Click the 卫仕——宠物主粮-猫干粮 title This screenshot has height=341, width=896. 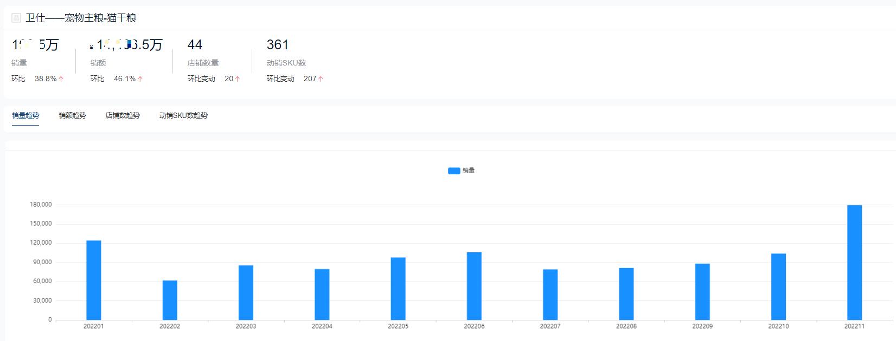[x=81, y=18]
